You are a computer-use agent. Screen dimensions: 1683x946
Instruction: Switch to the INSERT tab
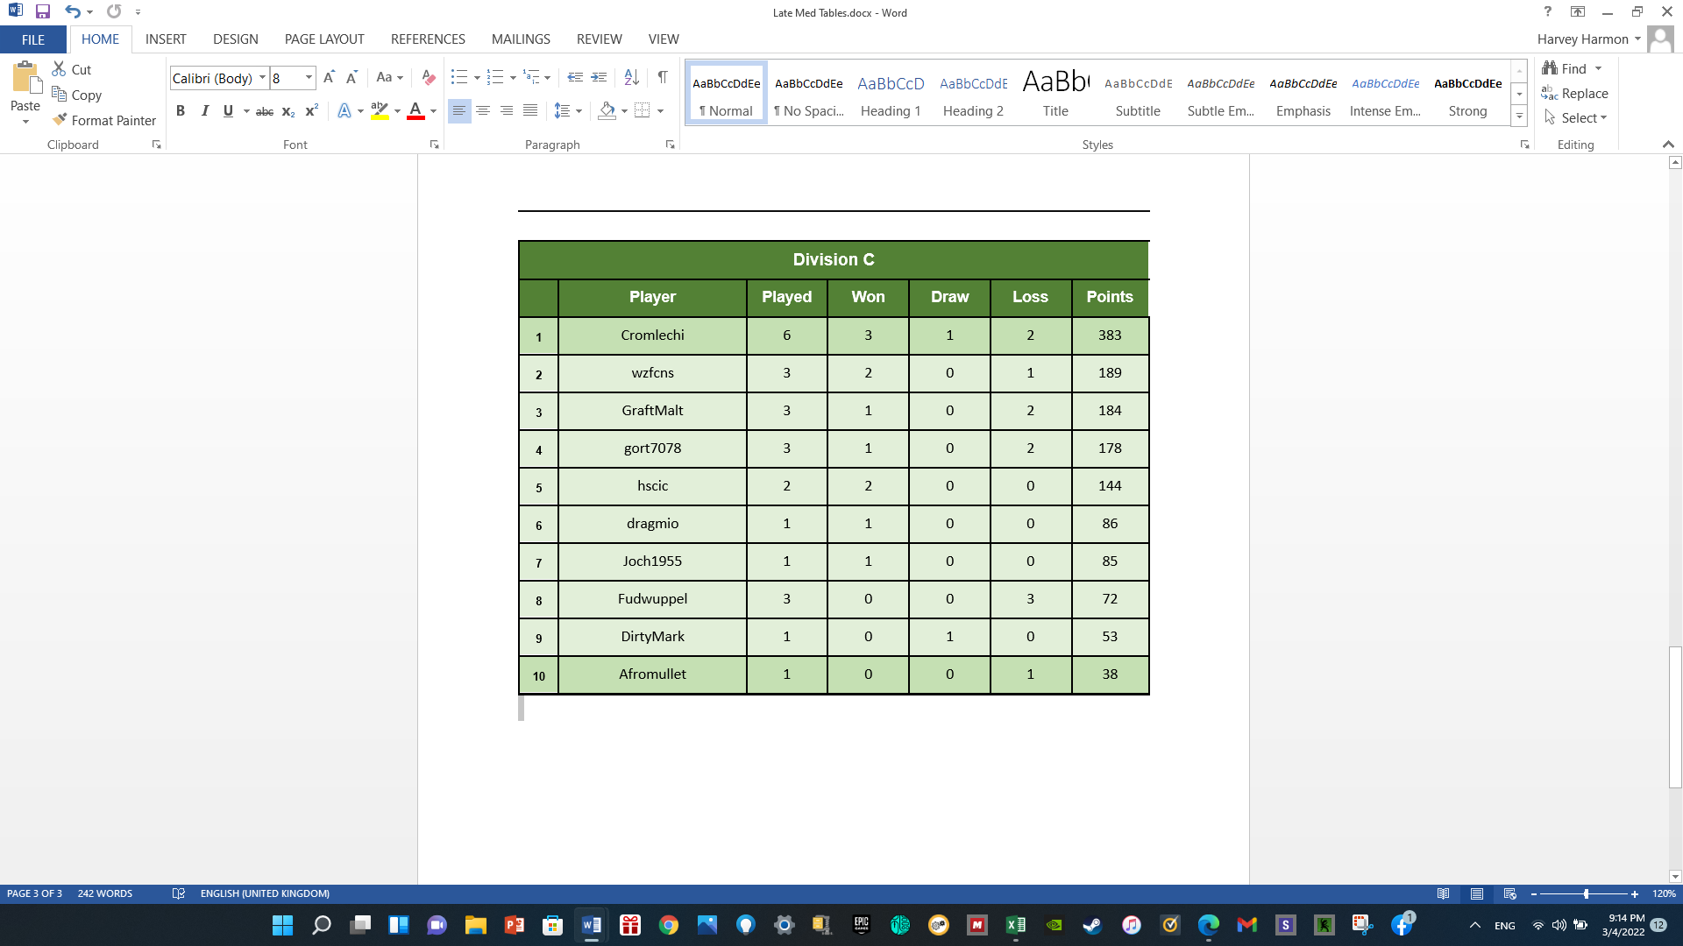point(166,39)
